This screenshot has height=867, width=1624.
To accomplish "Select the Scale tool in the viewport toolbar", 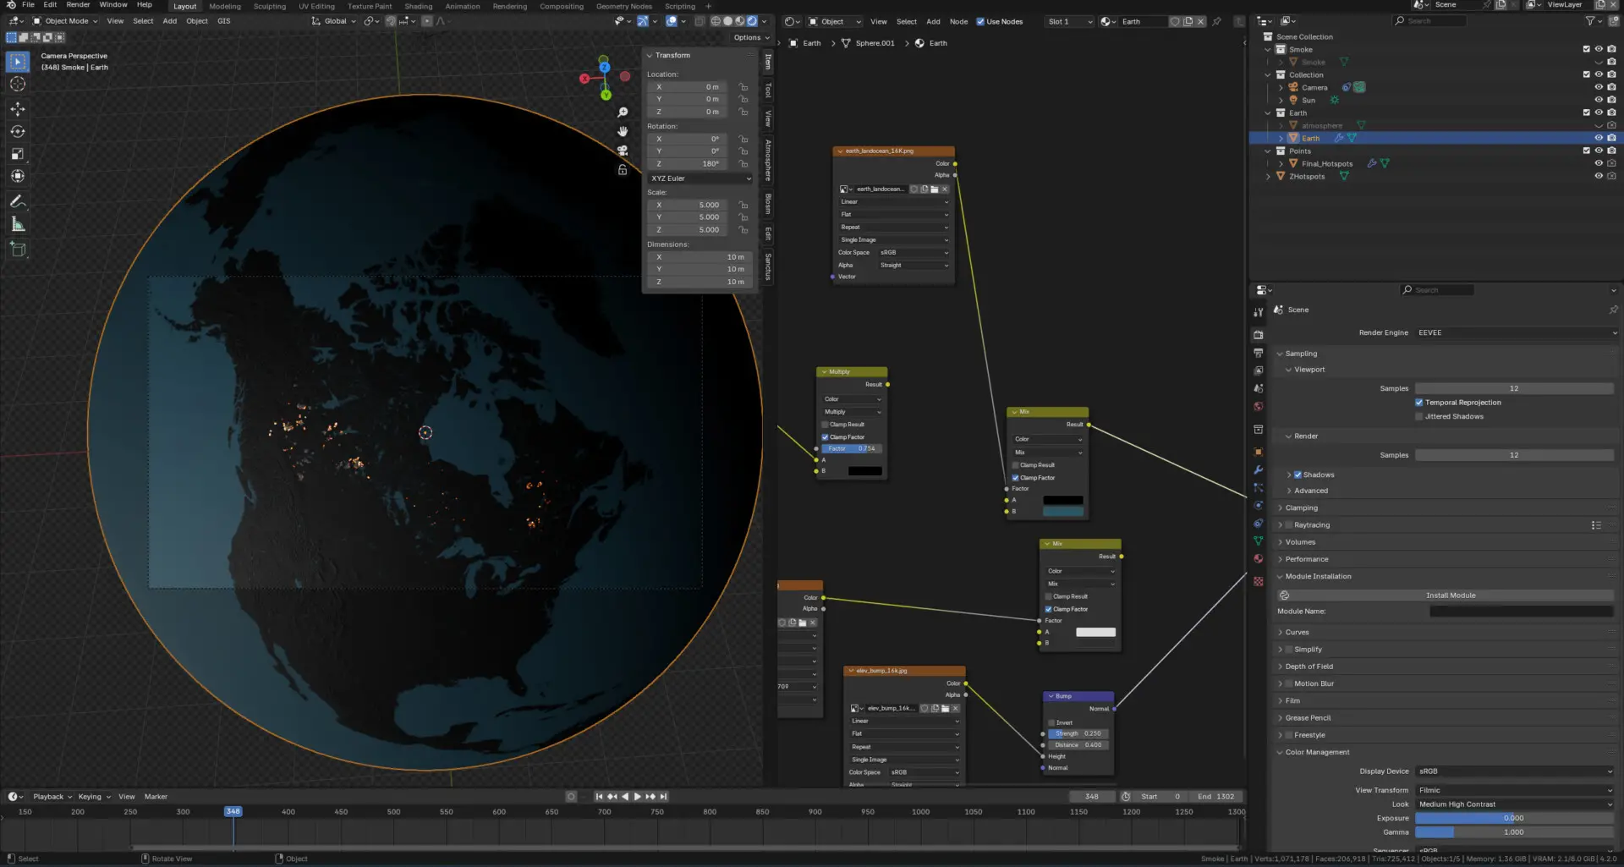I will coord(18,154).
